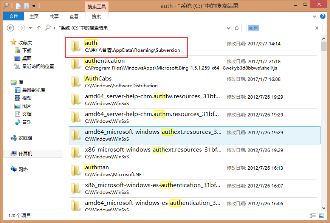
Task: Select the authentication folder result
Action: click(193, 64)
